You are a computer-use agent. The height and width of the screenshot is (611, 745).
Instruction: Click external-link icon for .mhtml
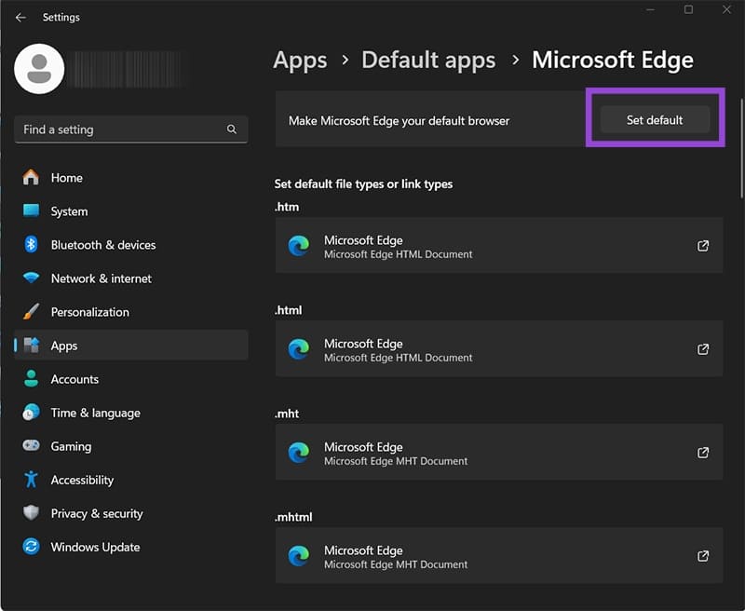(703, 556)
